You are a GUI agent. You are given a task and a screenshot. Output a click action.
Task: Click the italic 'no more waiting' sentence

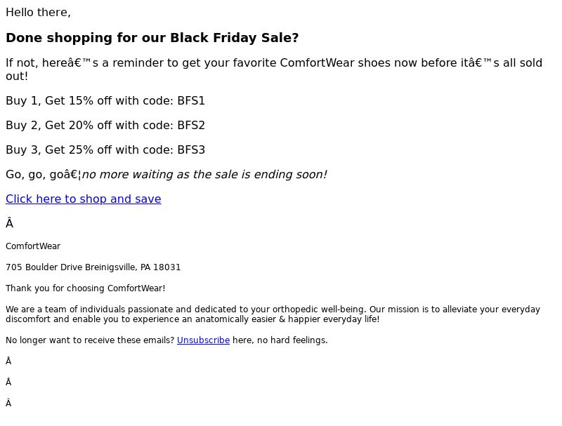[204, 175]
